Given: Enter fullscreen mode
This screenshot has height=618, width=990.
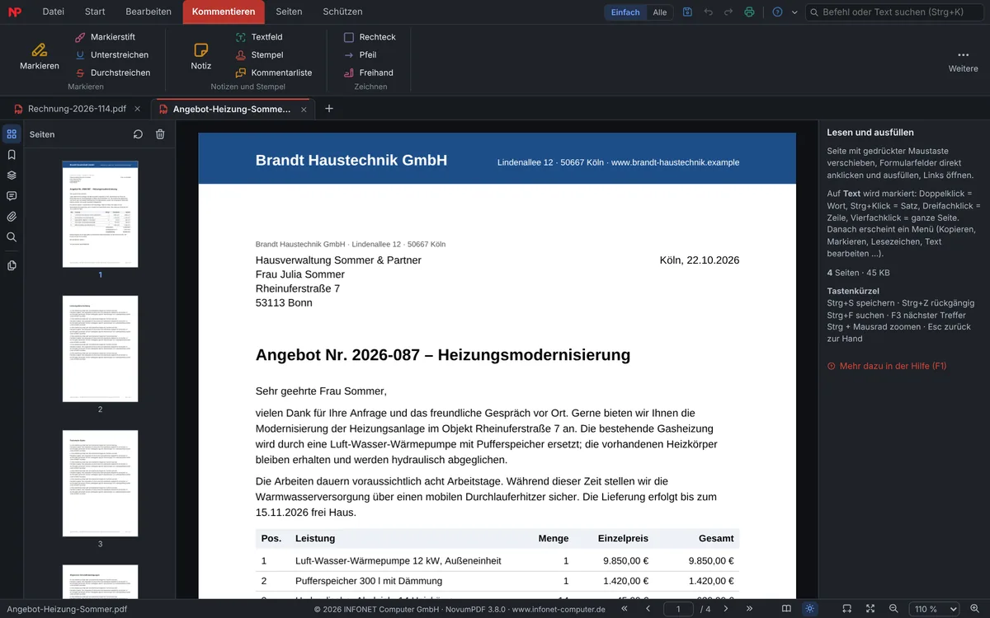Looking at the screenshot, I should [x=870, y=609].
